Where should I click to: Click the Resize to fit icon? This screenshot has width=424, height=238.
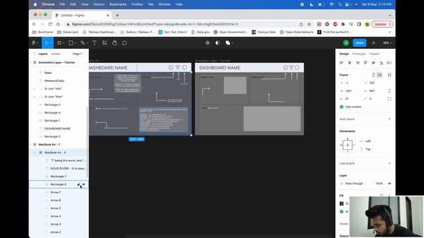[x=390, y=75]
